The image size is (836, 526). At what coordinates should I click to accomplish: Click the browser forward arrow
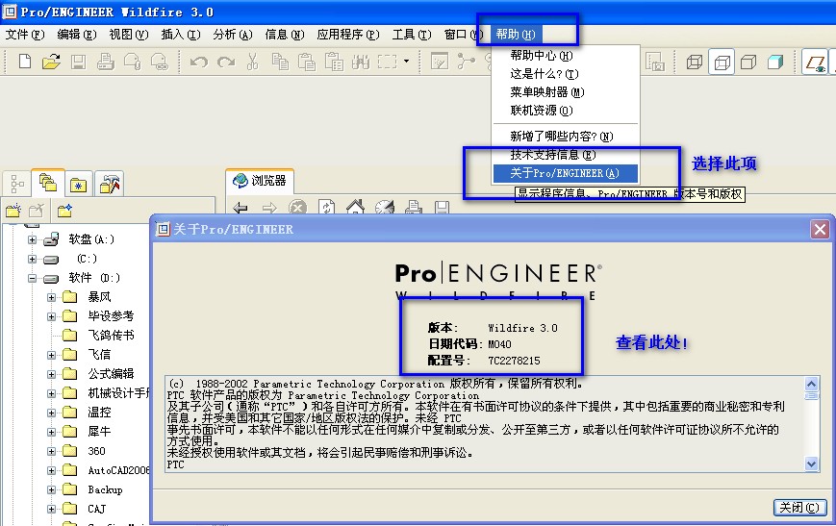pyautogui.click(x=269, y=208)
